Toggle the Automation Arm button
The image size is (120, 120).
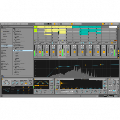55,24
